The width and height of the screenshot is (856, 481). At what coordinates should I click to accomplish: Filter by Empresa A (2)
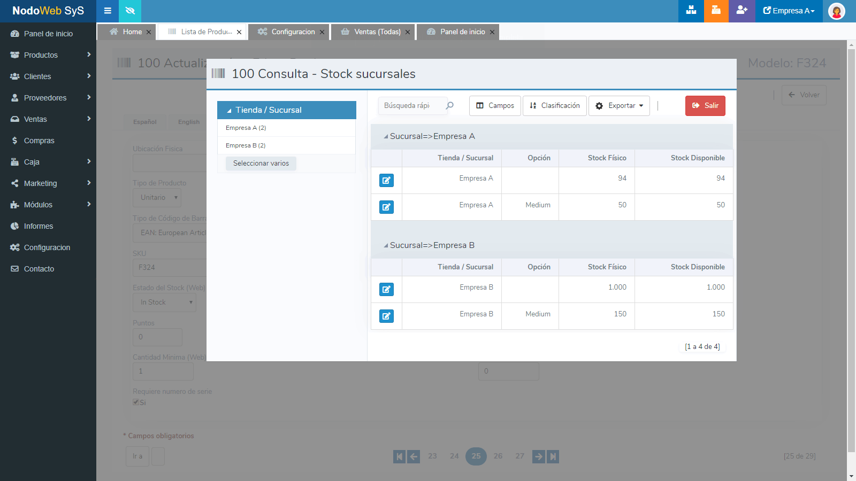click(x=246, y=128)
